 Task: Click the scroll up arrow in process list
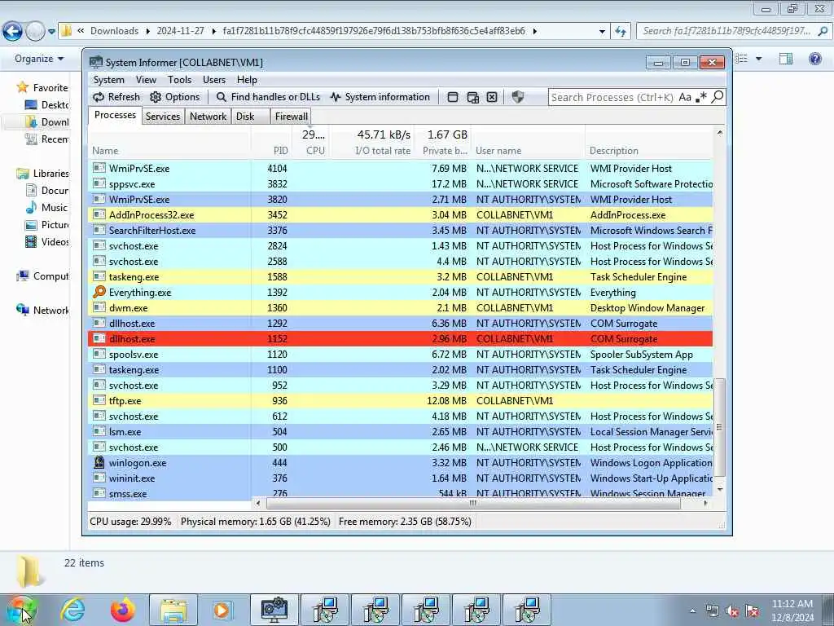720,132
